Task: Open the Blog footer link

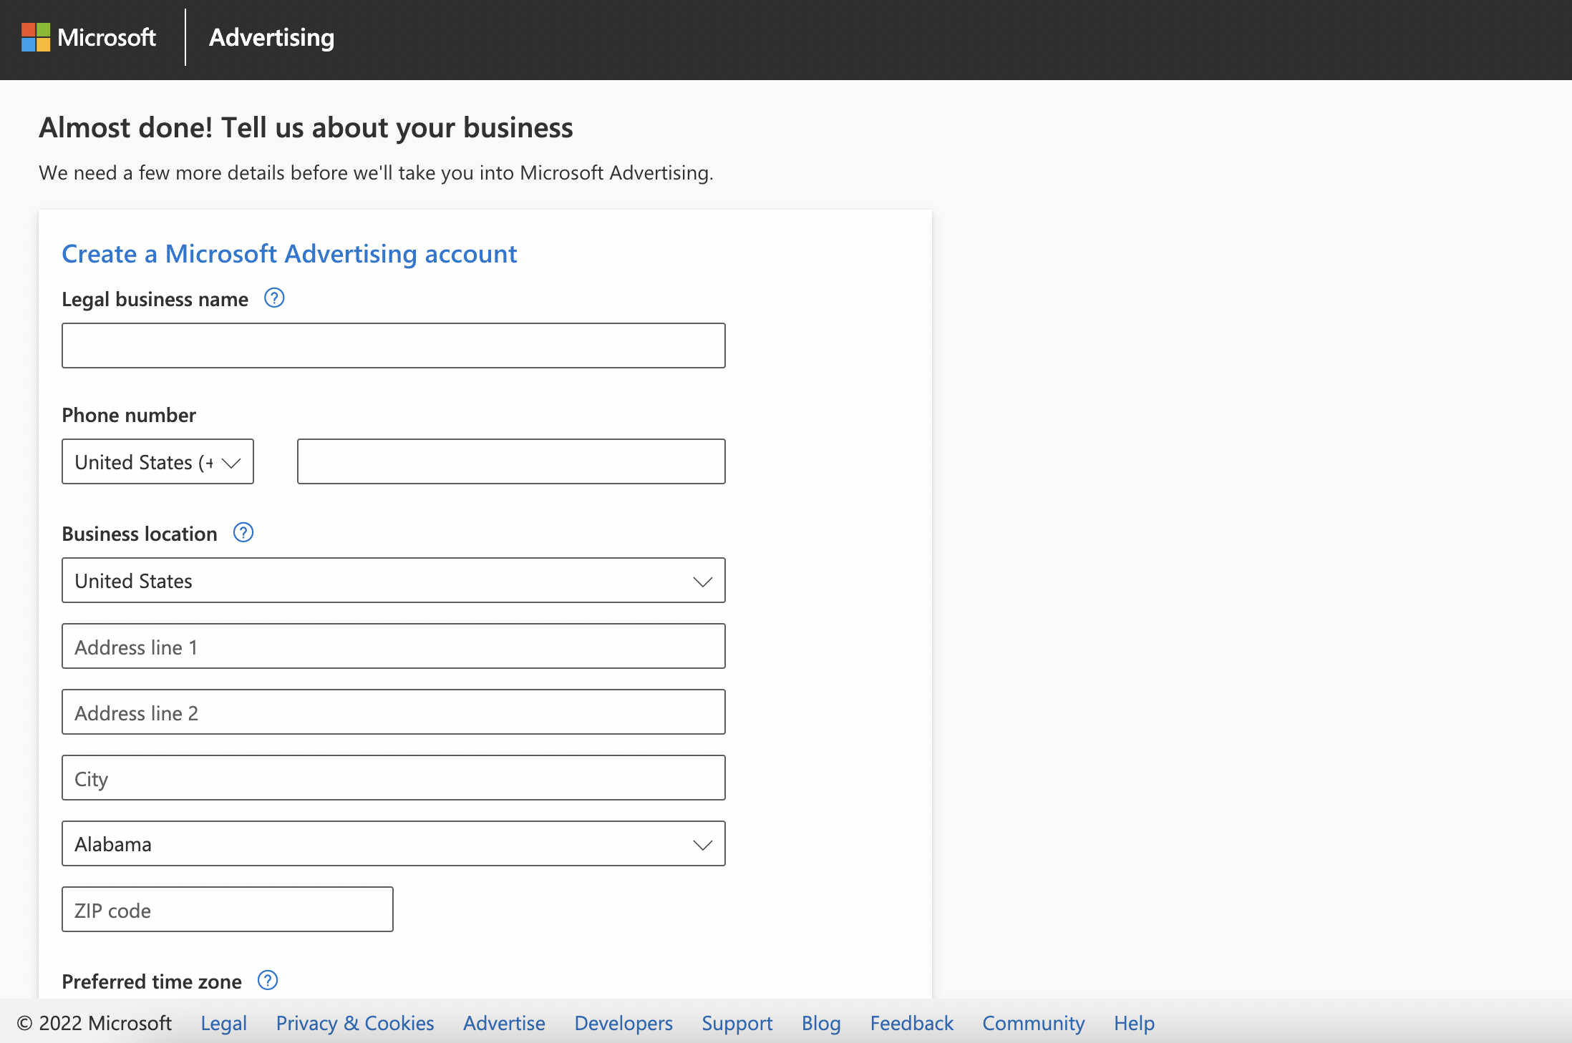Action: 821,1023
